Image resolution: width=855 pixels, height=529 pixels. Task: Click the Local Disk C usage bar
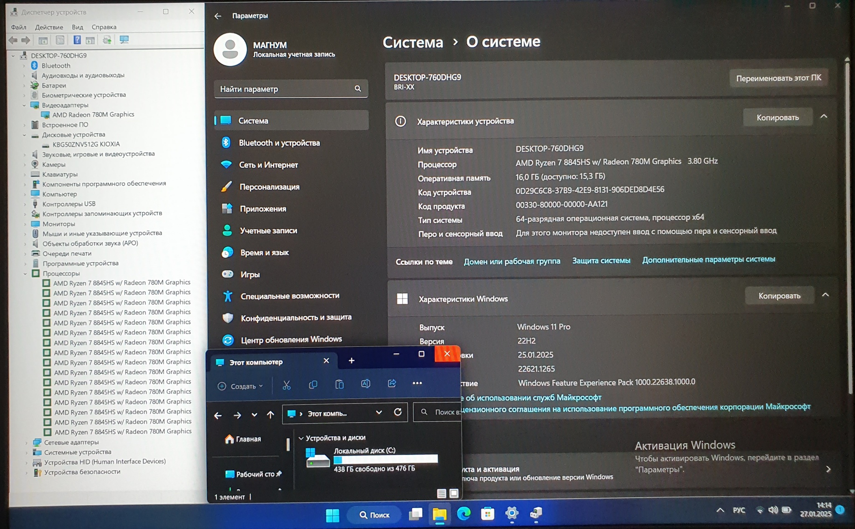click(x=385, y=459)
